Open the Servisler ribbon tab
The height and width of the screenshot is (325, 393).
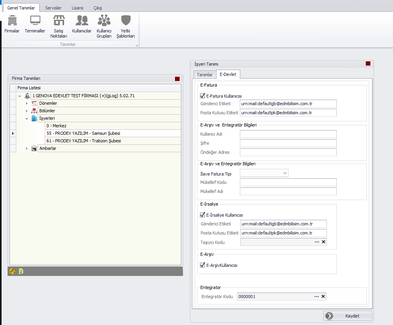[53, 8]
